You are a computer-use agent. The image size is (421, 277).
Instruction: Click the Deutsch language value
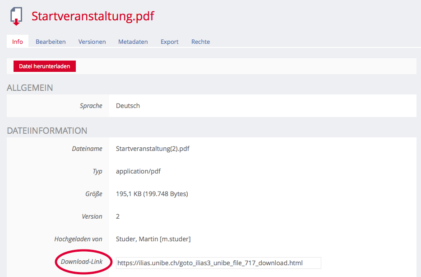tap(128, 106)
